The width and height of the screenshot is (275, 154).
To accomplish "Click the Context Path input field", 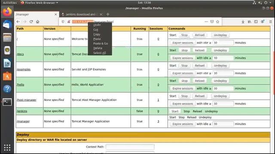I will [x=130, y=147].
